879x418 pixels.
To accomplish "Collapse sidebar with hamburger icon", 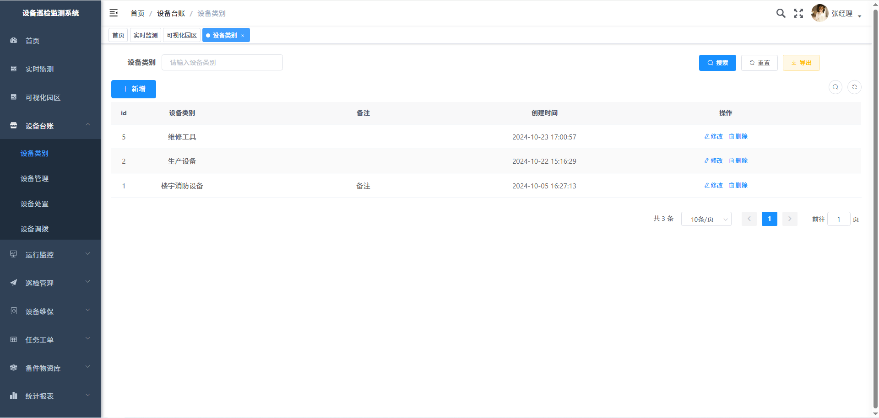I will click(114, 13).
